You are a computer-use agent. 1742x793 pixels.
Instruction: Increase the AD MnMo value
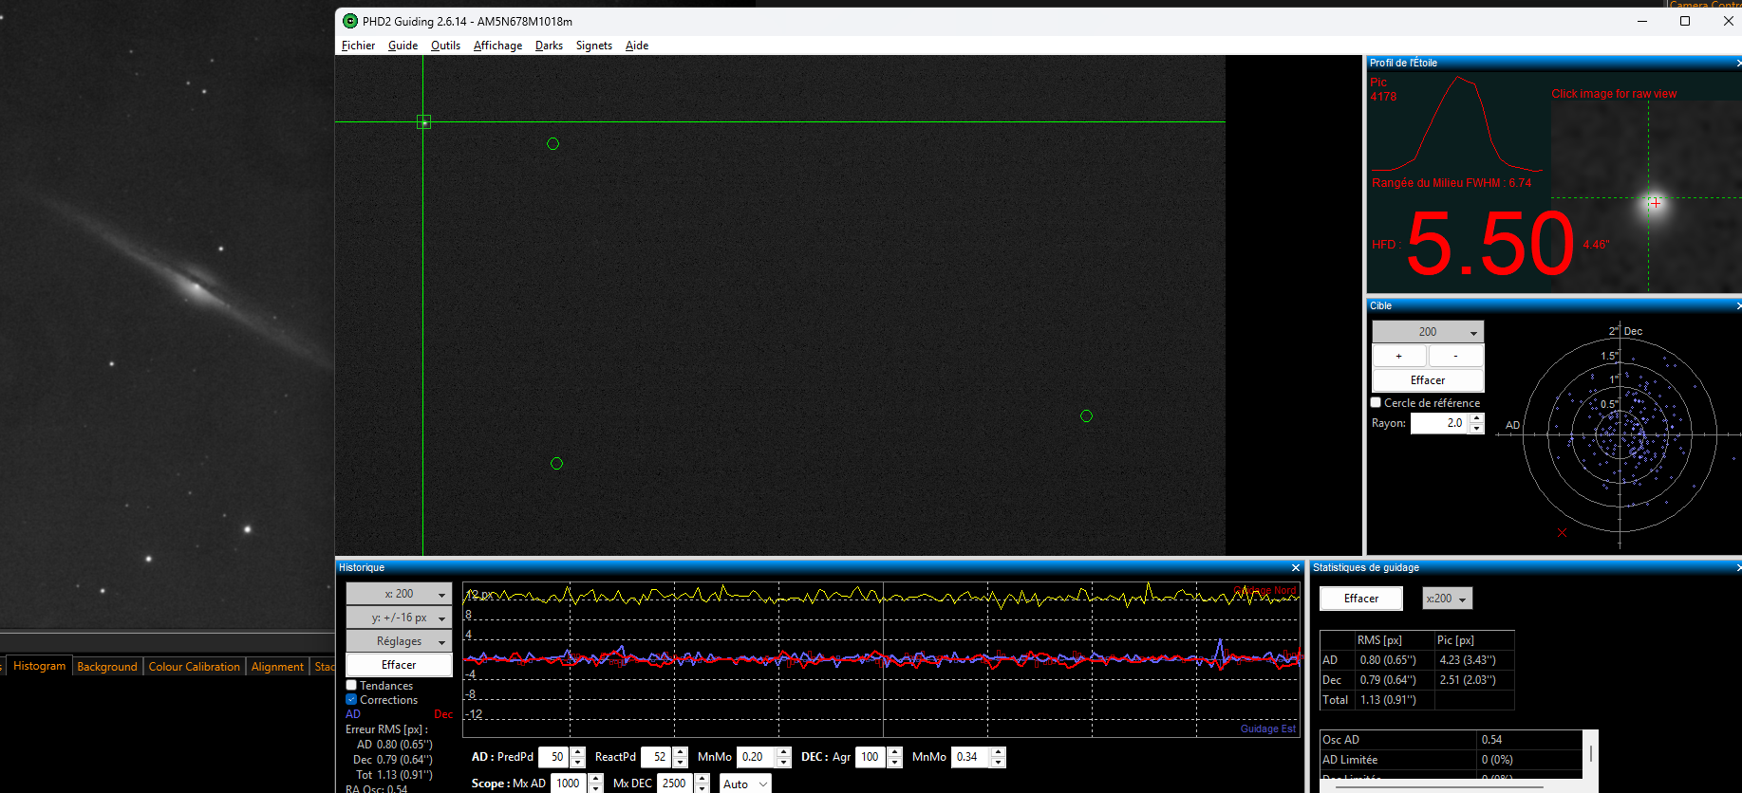tap(783, 752)
